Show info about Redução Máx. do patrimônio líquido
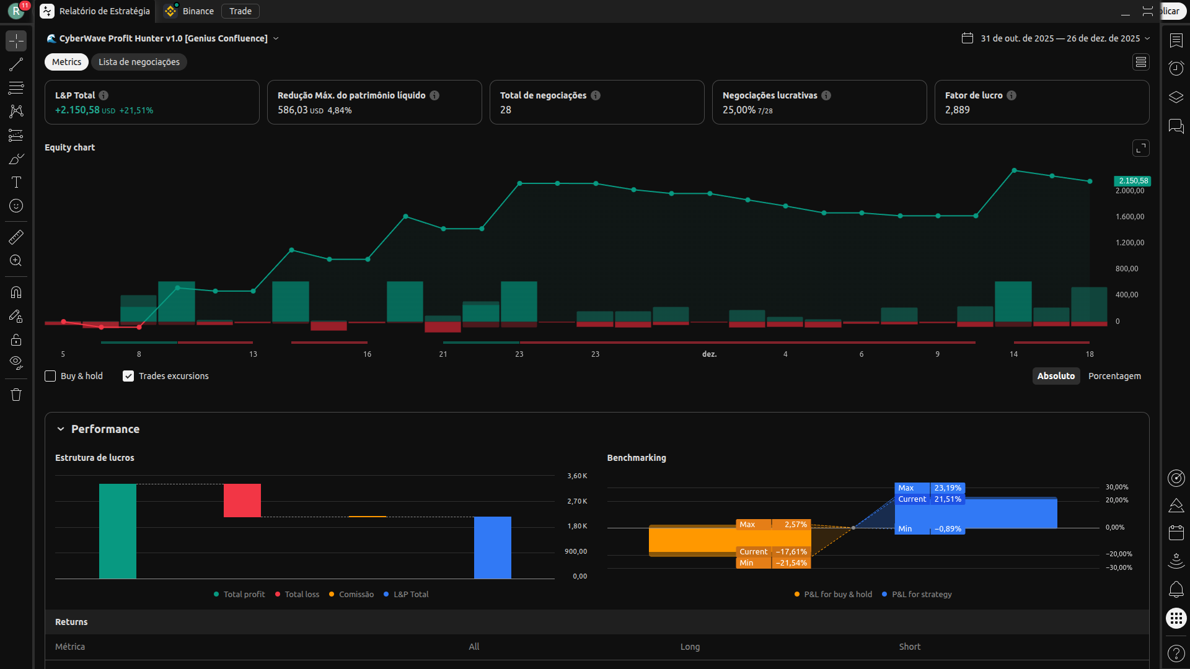Screen dimensions: 1190x669 tap(434, 95)
